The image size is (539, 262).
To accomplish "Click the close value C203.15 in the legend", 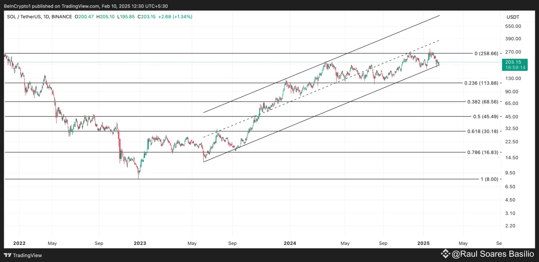I will (x=147, y=17).
